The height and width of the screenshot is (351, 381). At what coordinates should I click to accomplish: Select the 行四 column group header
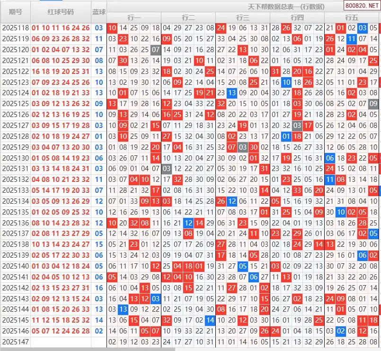[x=297, y=18]
